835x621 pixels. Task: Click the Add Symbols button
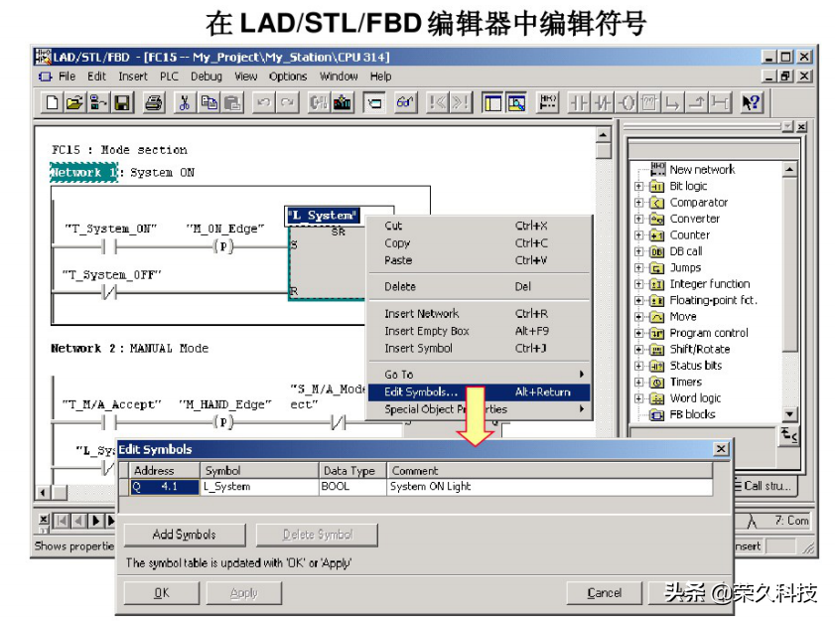pos(185,535)
